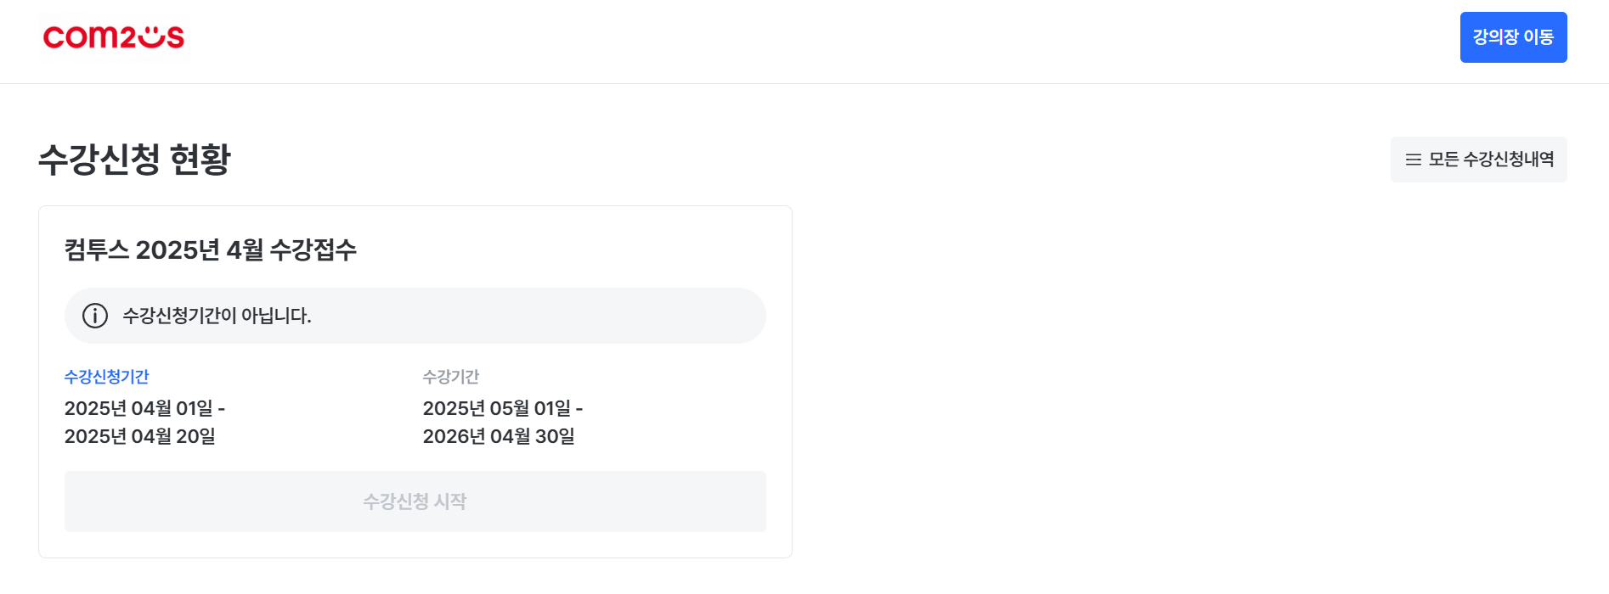Screen dimensions: 1609x594
Task: Click the empty page area right of the card
Action: [x=1189, y=382]
